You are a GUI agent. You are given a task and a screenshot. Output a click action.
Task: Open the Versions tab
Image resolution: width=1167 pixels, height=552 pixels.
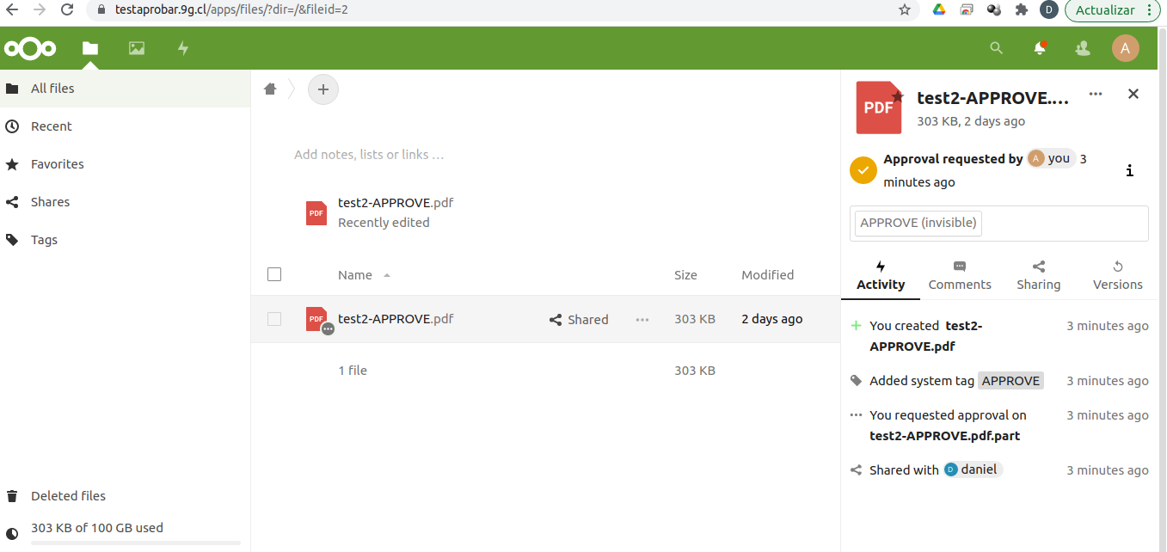click(x=1117, y=275)
